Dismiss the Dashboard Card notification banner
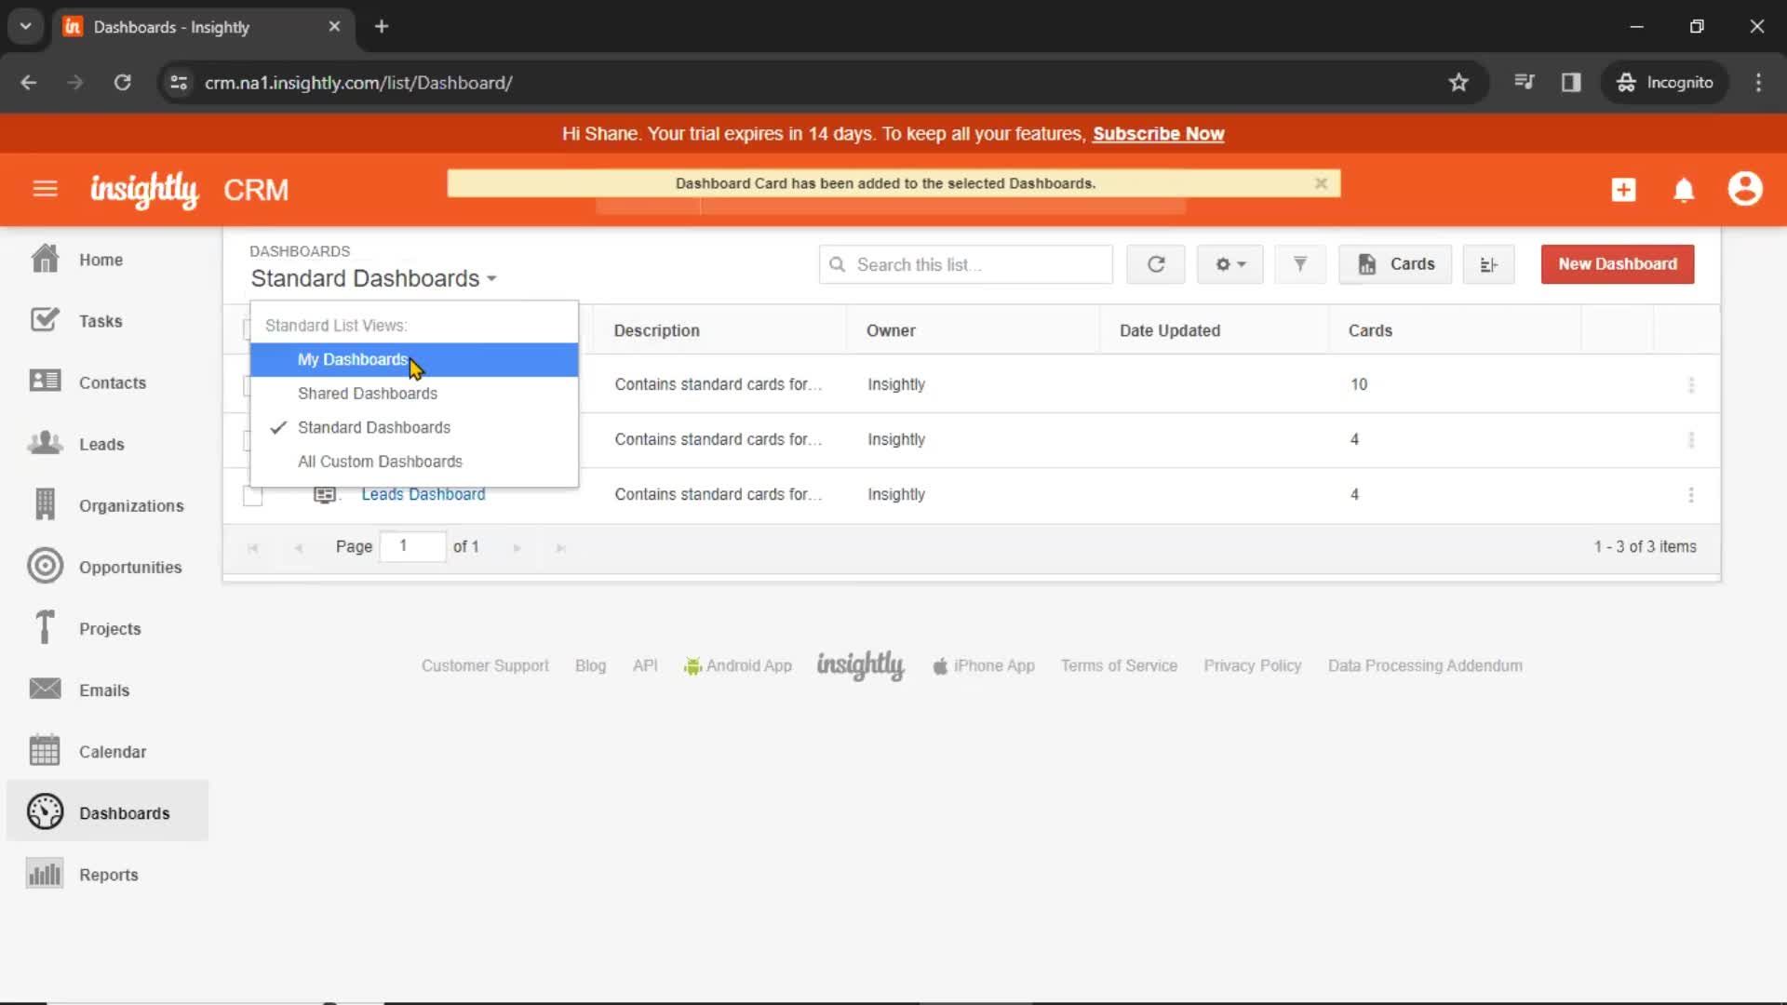The width and height of the screenshot is (1787, 1005). pyautogui.click(x=1320, y=182)
